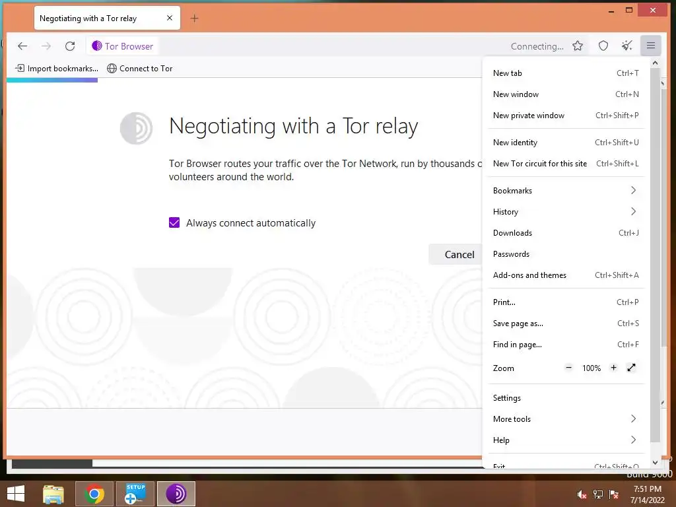Image resolution: width=676 pixels, height=507 pixels.
Task: Increase zoom with the plus button
Action: coord(613,368)
